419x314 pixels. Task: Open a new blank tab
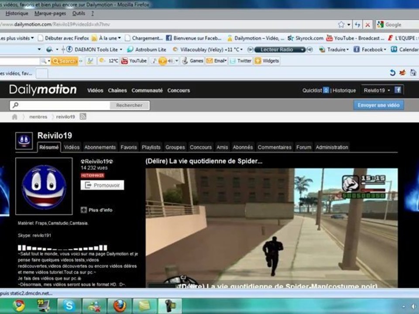(42, 73)
